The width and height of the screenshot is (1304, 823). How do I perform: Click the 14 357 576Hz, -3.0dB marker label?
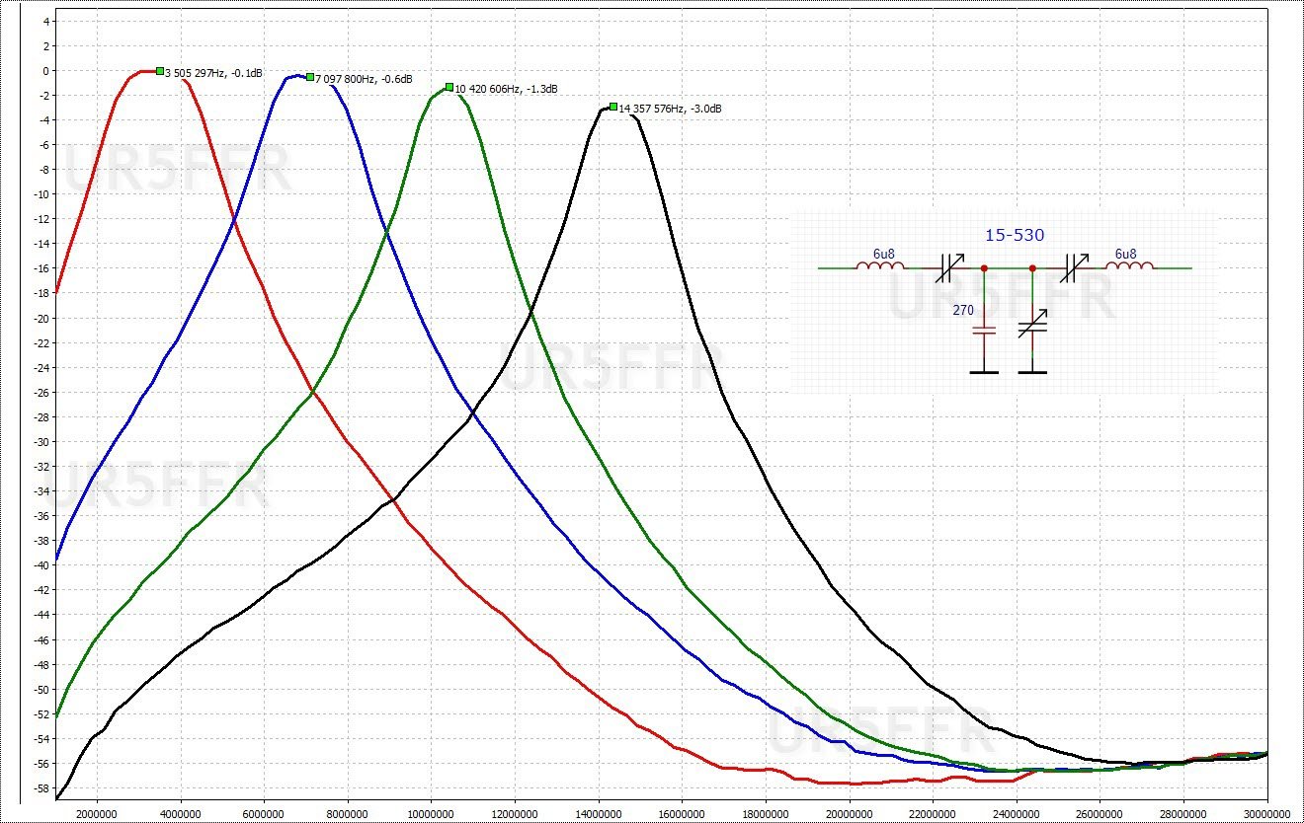tap(670, 109)
